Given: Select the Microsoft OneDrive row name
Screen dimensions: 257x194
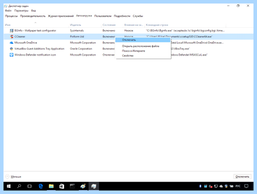Looking at the screenshot, I should [26, 43].
